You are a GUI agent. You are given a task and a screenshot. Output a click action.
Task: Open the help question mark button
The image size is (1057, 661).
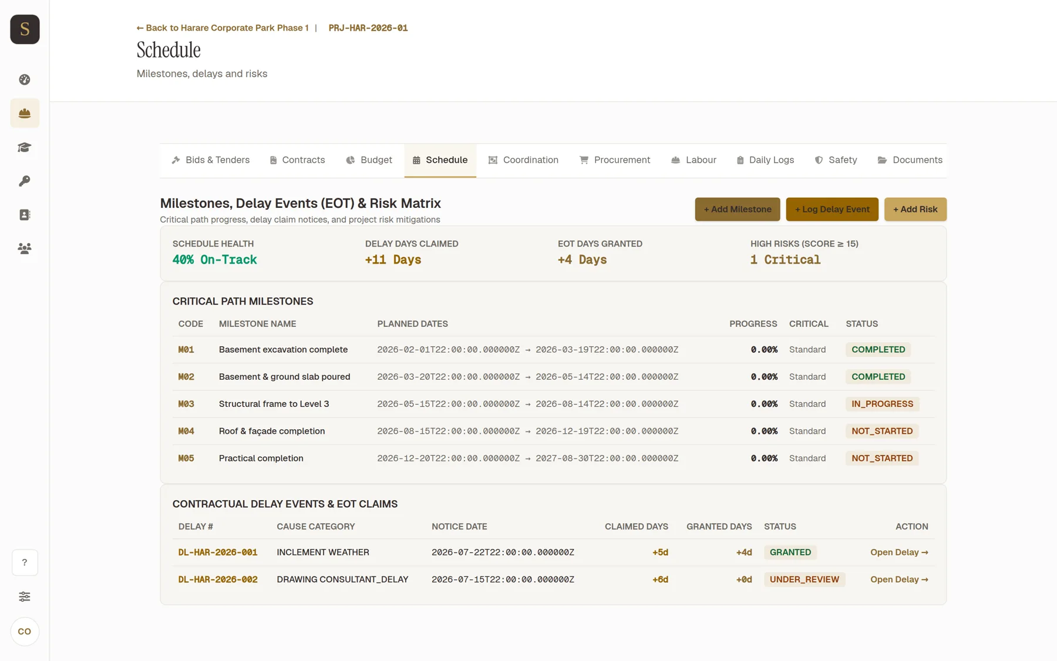25,562
